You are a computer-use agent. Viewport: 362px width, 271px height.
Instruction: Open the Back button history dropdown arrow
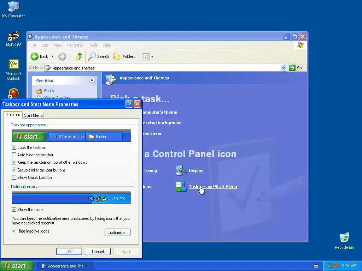(52, 56)
